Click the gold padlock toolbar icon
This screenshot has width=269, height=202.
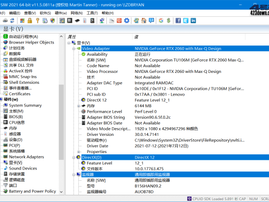pos(30,20)
